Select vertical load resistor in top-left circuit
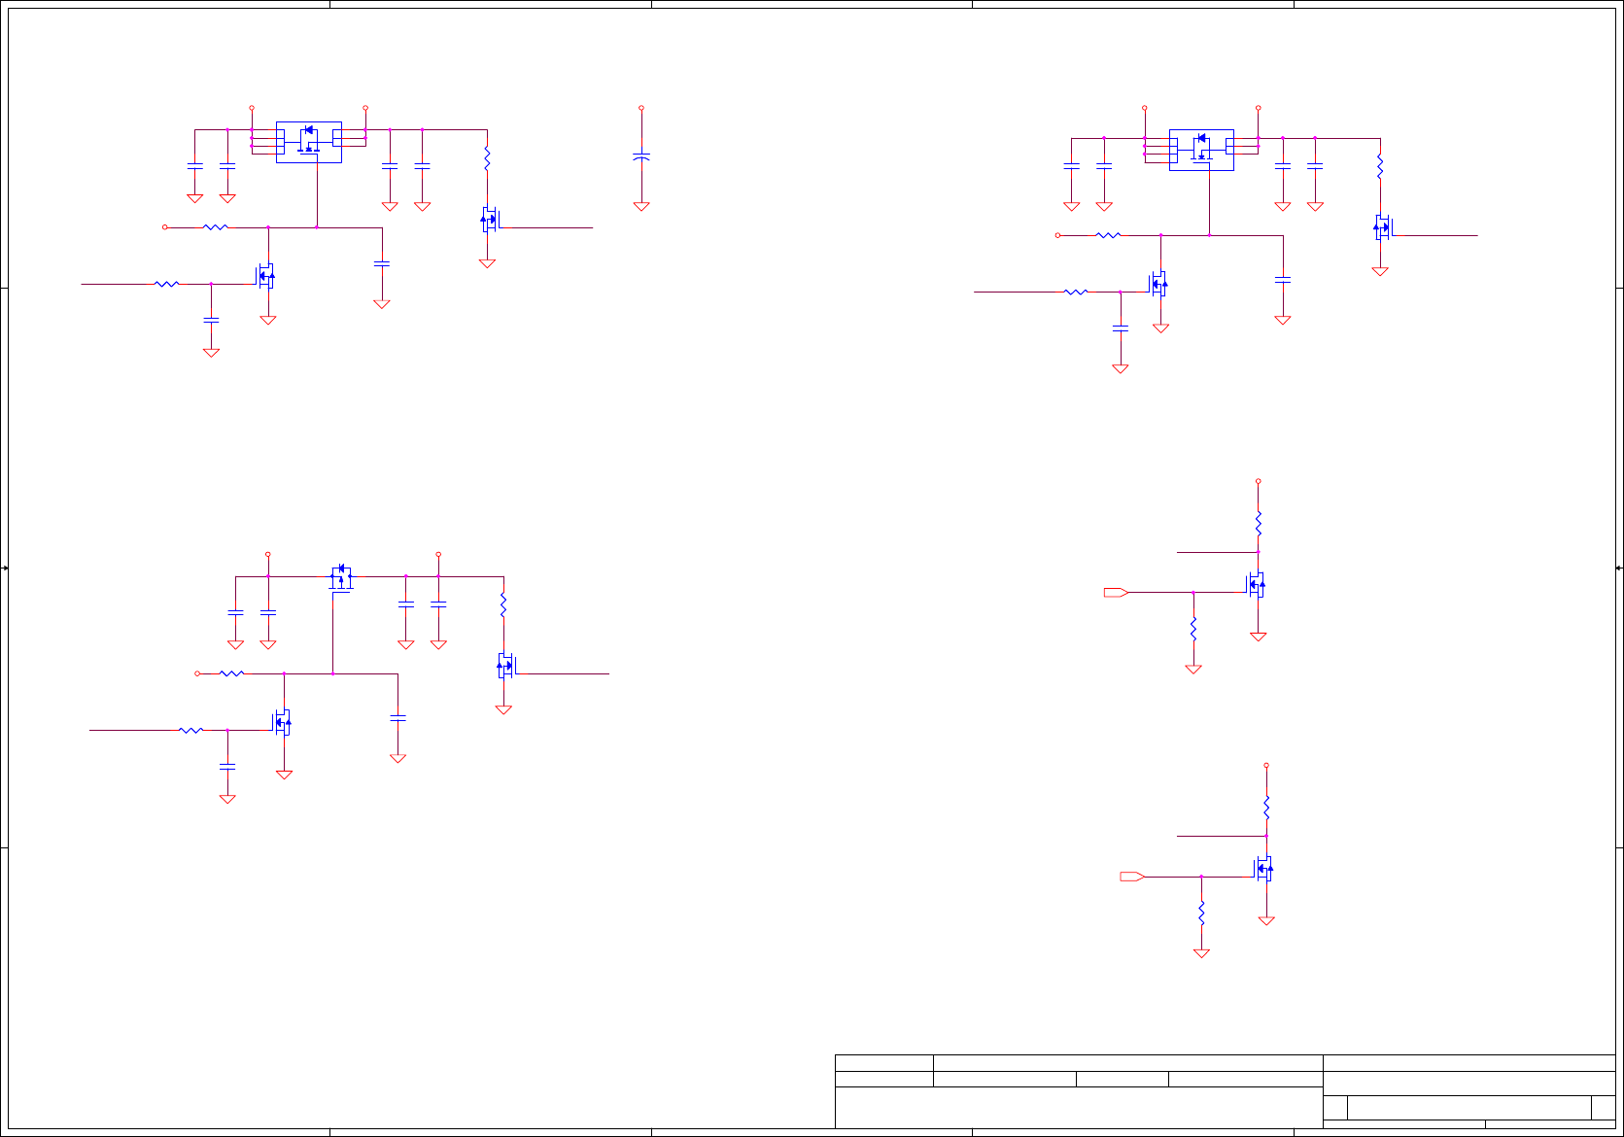The height and width of the screenshot is (1137, 1624). 487,158
